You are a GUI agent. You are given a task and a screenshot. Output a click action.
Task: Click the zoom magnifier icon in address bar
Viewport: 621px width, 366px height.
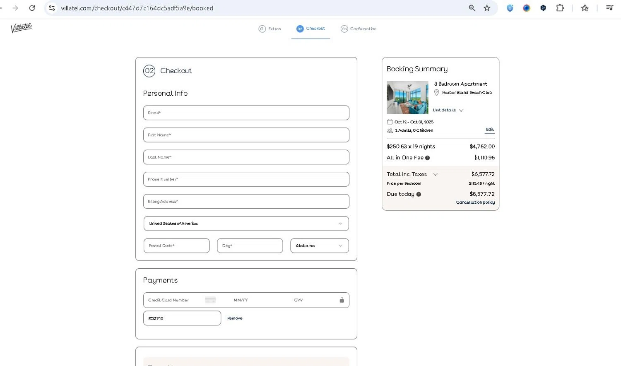pos(472,8)
